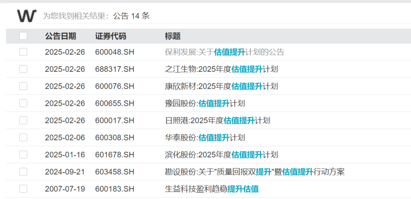Click date 2007-07-19 in 生益科技 row
This screenshot has width=411, height=199.
point(65,189)
